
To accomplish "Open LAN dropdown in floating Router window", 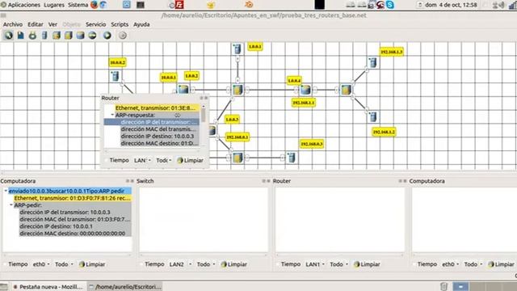I will coord(142,160).
